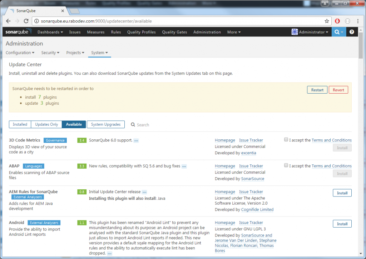Open the Dashboards dropdown menu
Viewport: 366px width, 259px height.
point(50,32)
